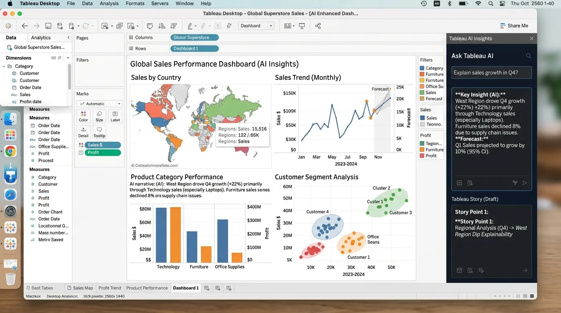Open the Dashbard fit dropdown

[256, 26]
